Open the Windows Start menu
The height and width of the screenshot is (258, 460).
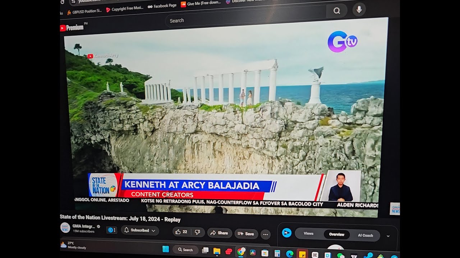[166, 249]
